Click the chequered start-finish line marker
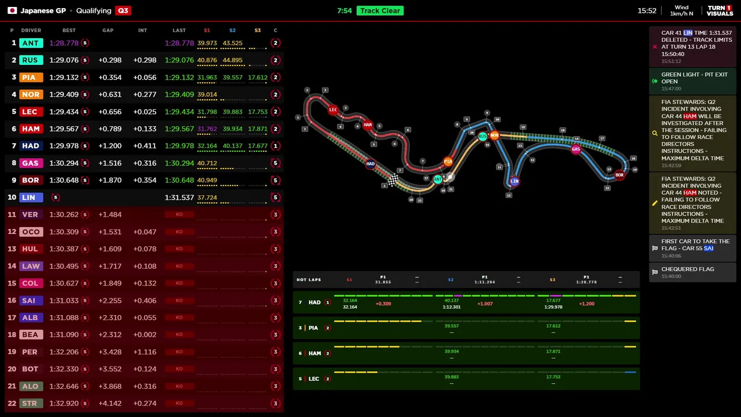This screenshot has height=417, width=741. click(392, 181)
